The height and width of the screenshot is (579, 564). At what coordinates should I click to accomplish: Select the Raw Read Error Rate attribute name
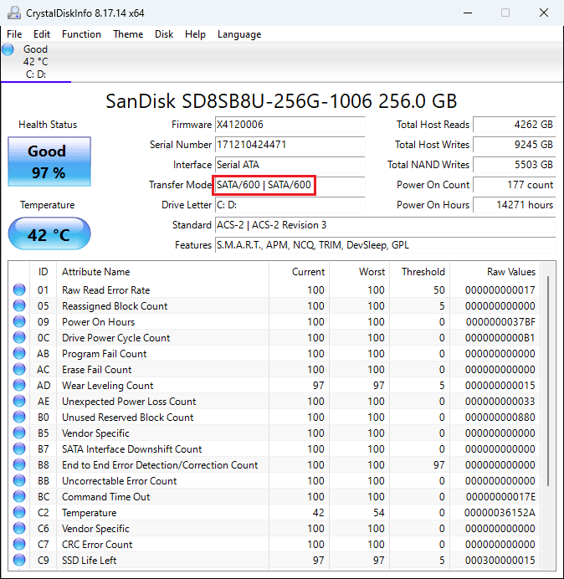pos(106,290)
